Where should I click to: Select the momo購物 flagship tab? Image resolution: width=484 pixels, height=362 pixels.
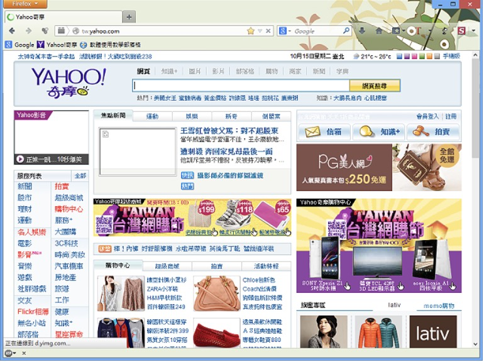(x=439, y=306)
